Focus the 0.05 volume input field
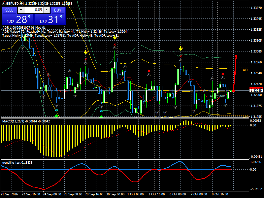The image size is (264, 198). [34, 10]
